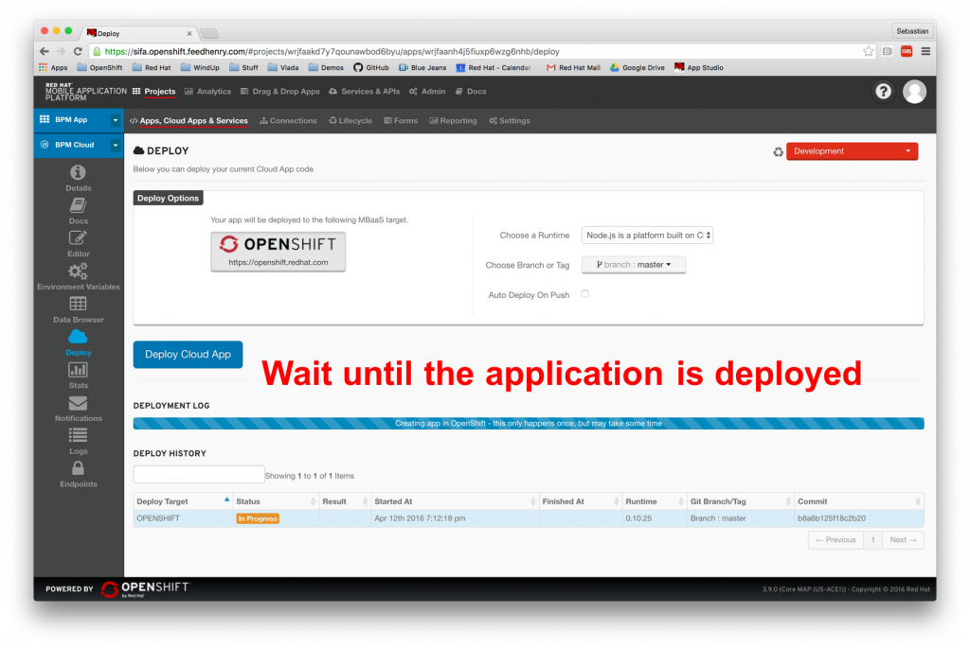Open the Development environment dropdown

pyautogui.click(x=852, y=151)
